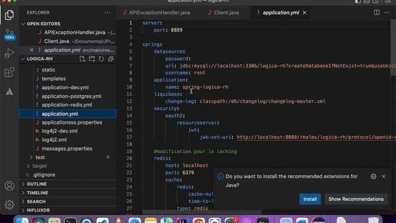Collapse all folders in explorer
This screenshot has width=396, height=223.
point(111,59)
